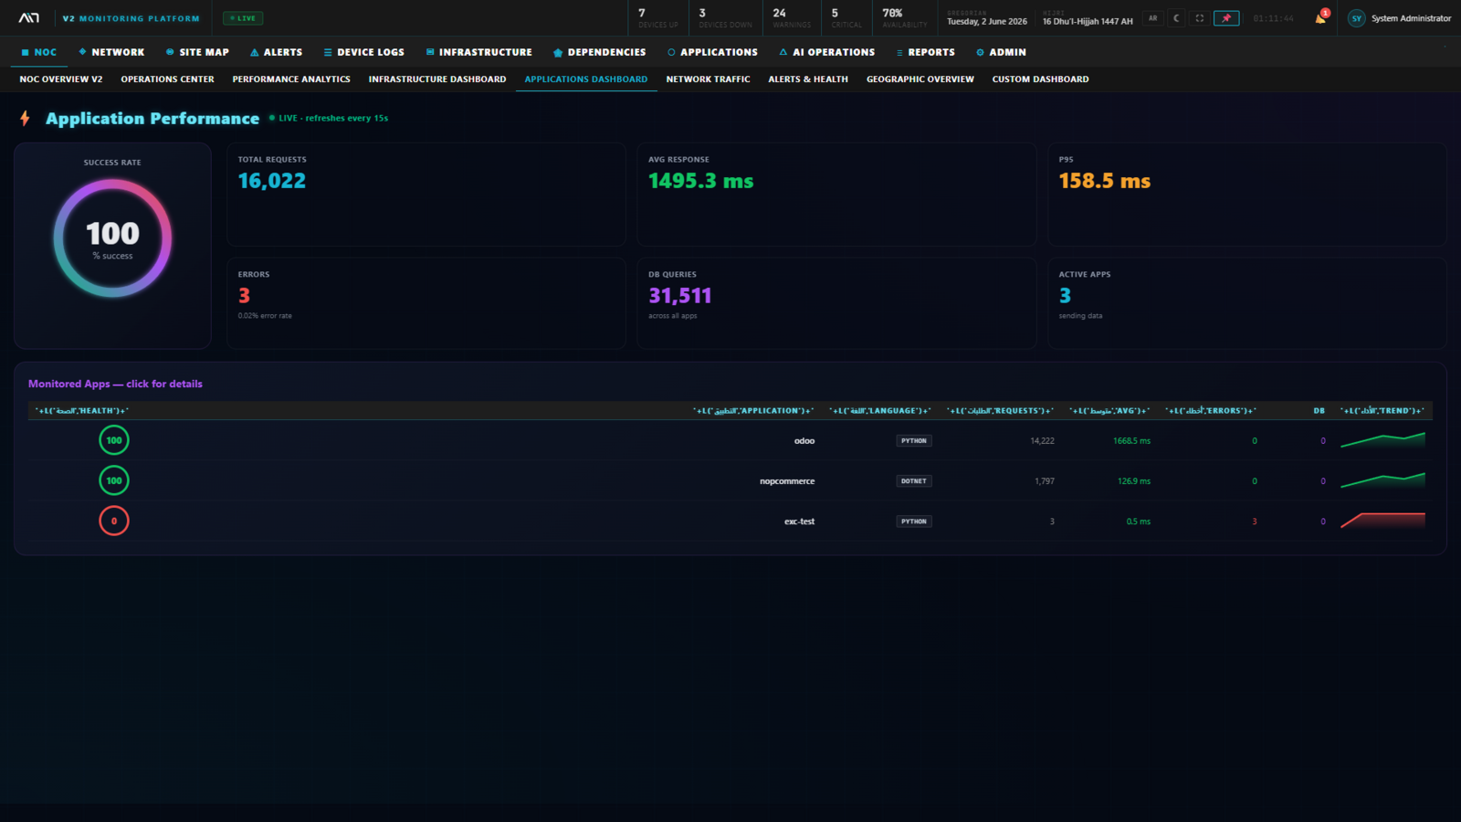Image resolution: width=1461 pixels, height=822 pixels.
Task: Select Applications Dashboard tab
Action: click(586, 79)
